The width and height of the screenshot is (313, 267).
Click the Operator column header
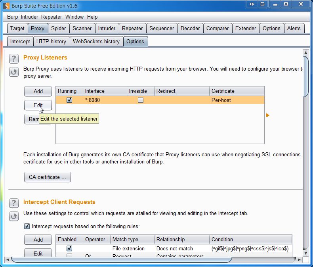coord(97,239)
